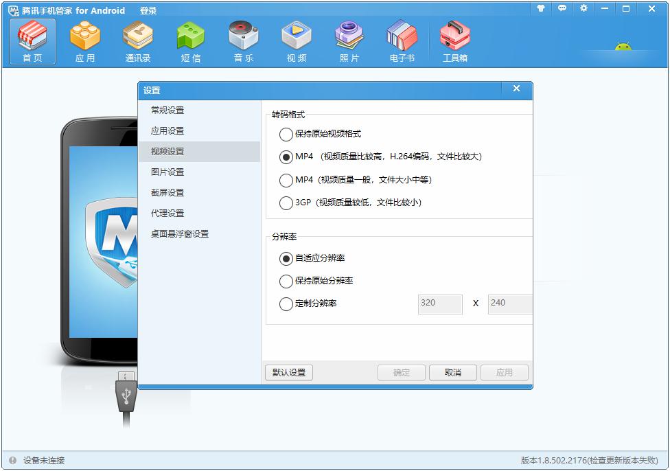This screenshot has width=670, height=471.
Task: Click the 应用 apply button in dialog
Action: click(504, 373)
